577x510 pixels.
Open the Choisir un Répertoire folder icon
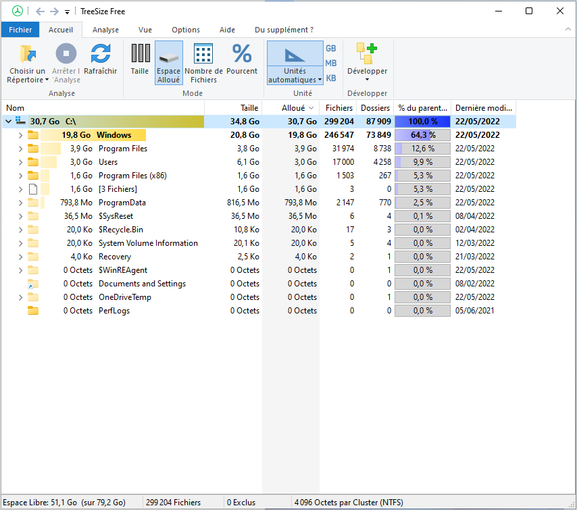click(28, 54)
